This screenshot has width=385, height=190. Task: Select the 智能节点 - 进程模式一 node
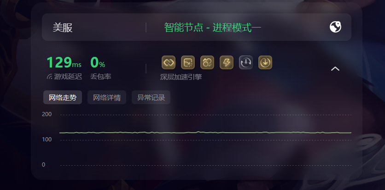(x=212, y=28)
